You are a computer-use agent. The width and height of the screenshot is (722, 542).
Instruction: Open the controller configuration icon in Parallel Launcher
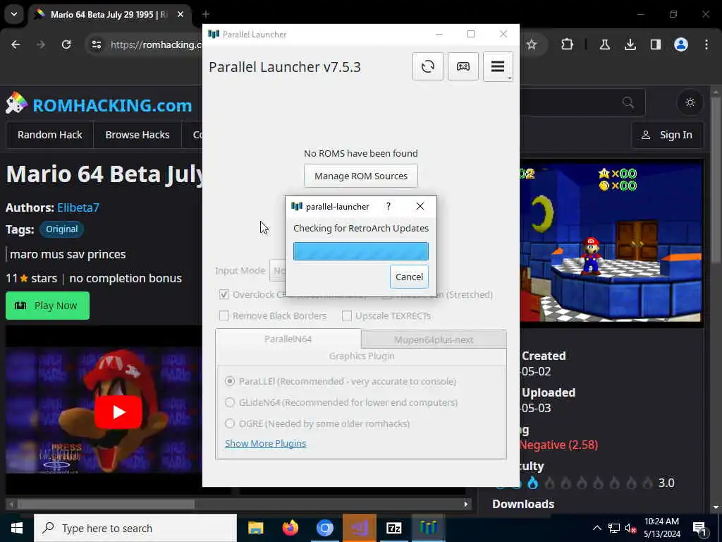pos(463,67)
